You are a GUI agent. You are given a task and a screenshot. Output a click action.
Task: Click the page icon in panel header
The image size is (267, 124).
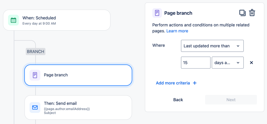click(x=157, y=13)
